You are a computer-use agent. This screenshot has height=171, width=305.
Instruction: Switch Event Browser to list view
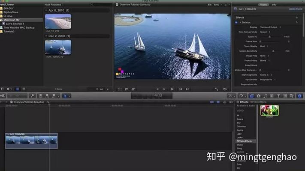[24, 89]
